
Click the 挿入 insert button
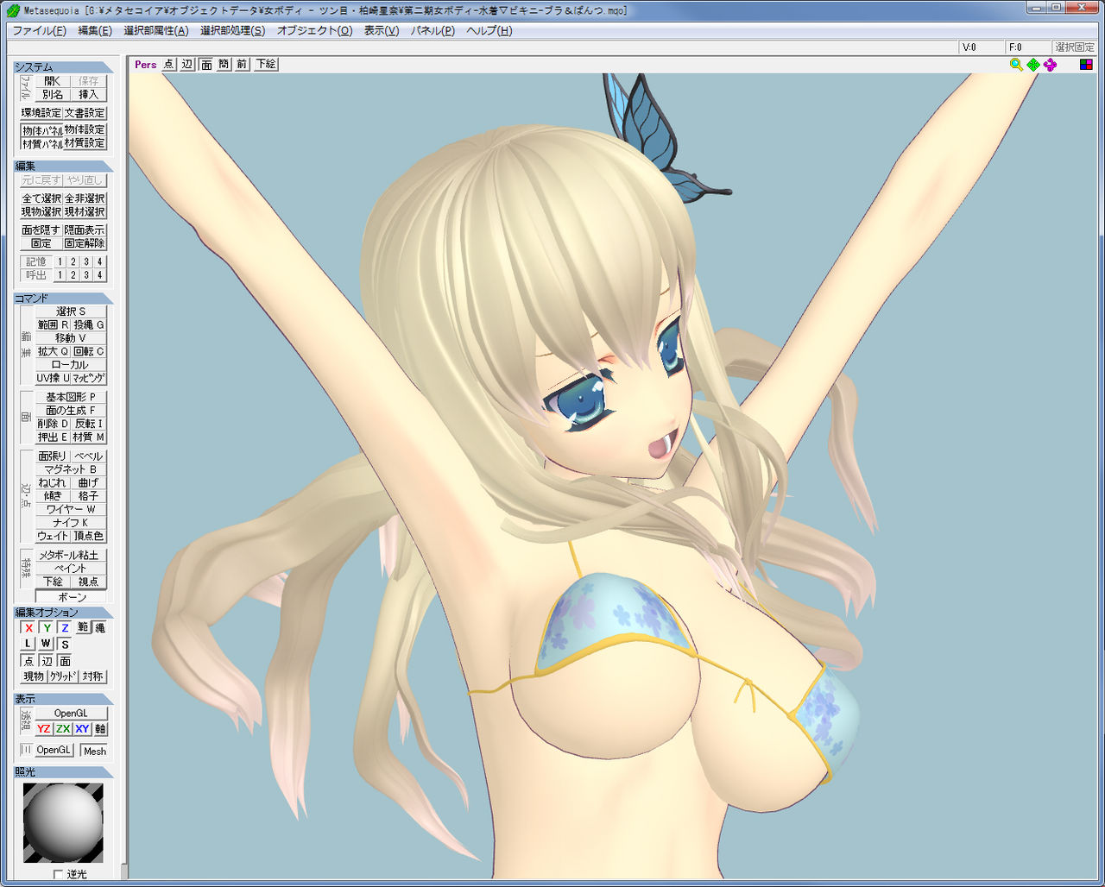click(x=89, y=95)
